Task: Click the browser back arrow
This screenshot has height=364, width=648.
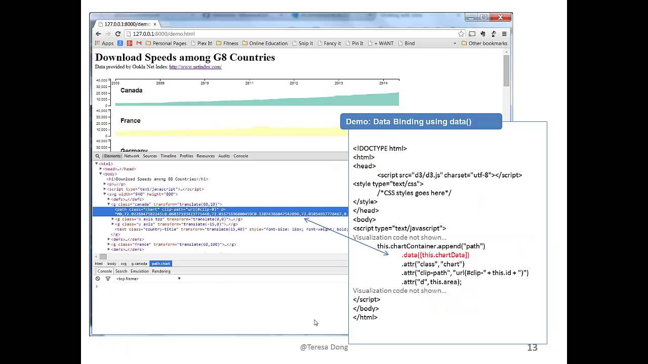Action: click(x=98, y=34)
